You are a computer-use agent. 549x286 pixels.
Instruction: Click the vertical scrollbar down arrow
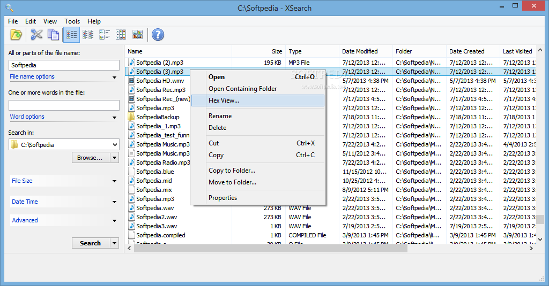click(x=540, y=239)
